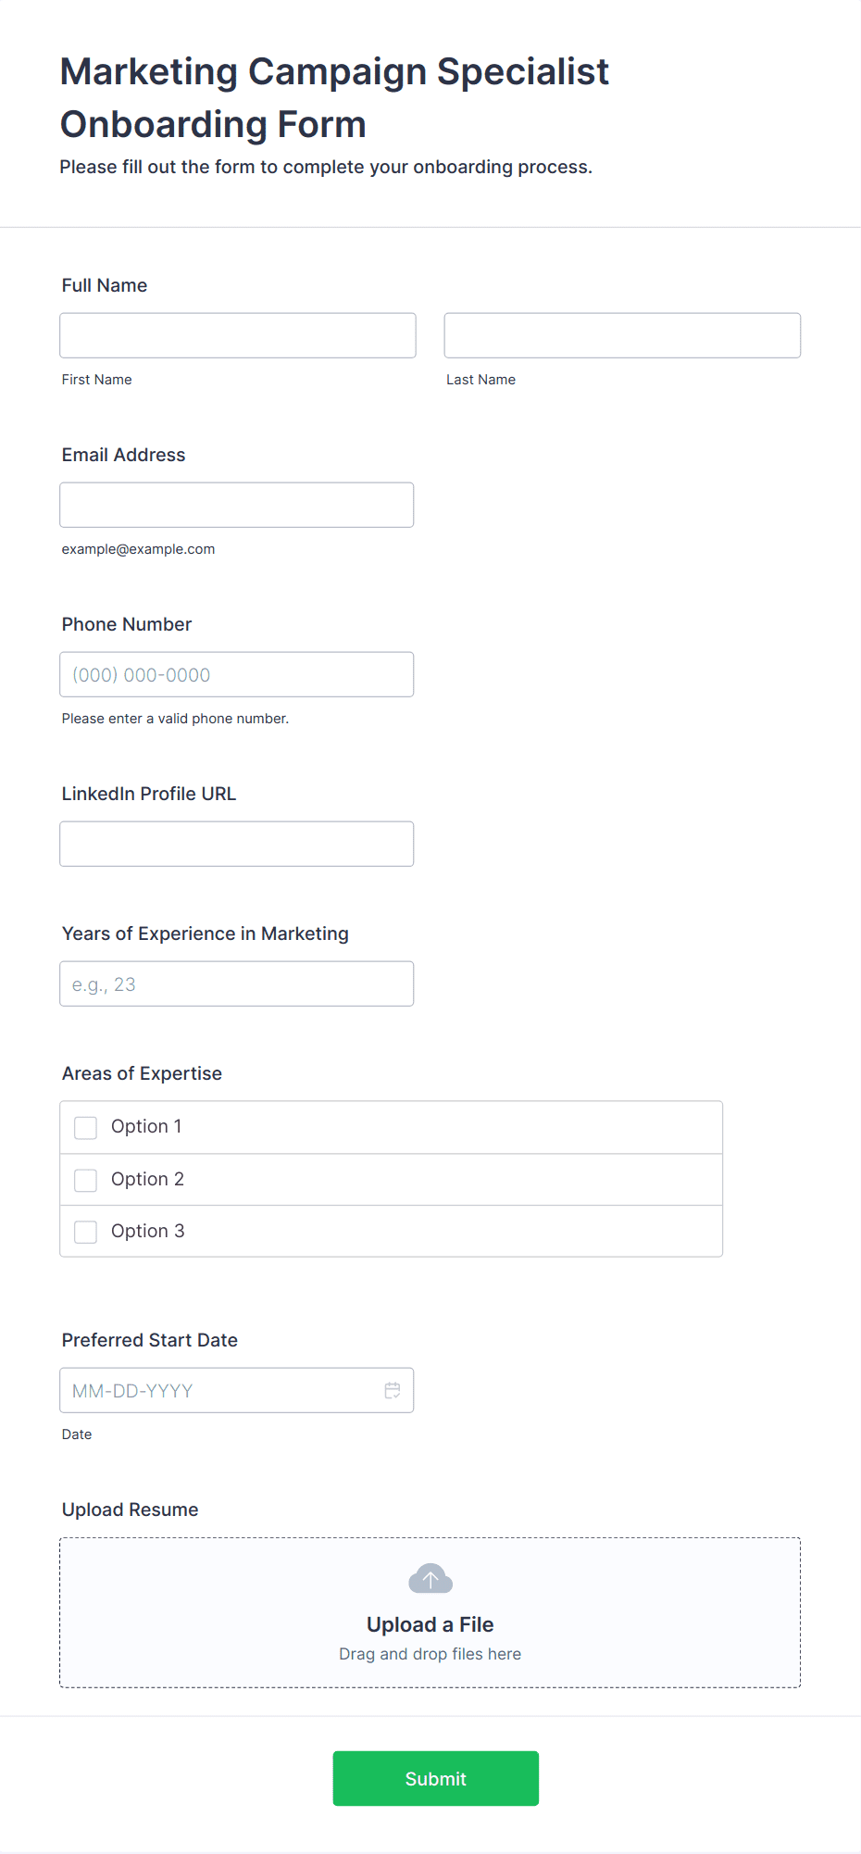
Task: Click into the Last Name field
Action: [x=622, y=335]
